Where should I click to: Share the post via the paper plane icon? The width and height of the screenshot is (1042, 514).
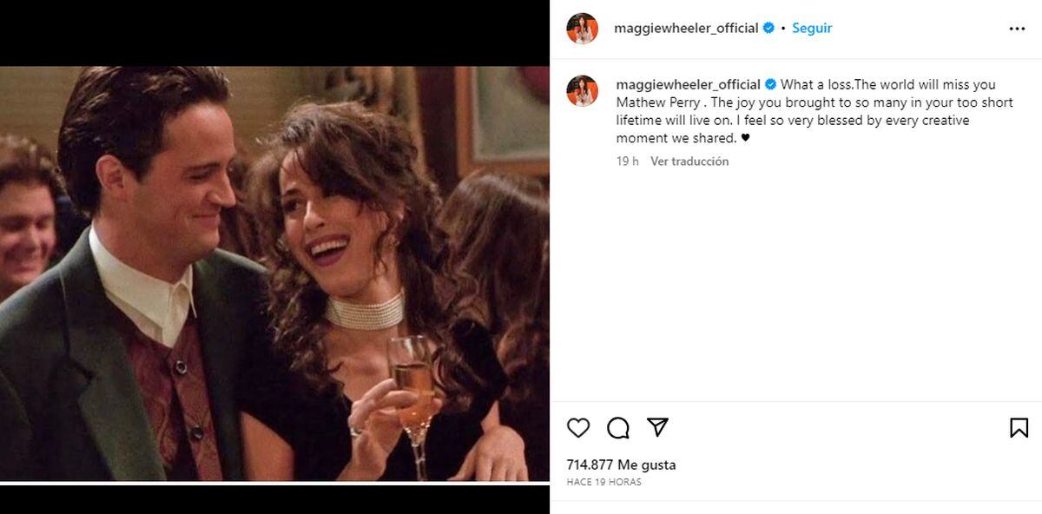659,426
